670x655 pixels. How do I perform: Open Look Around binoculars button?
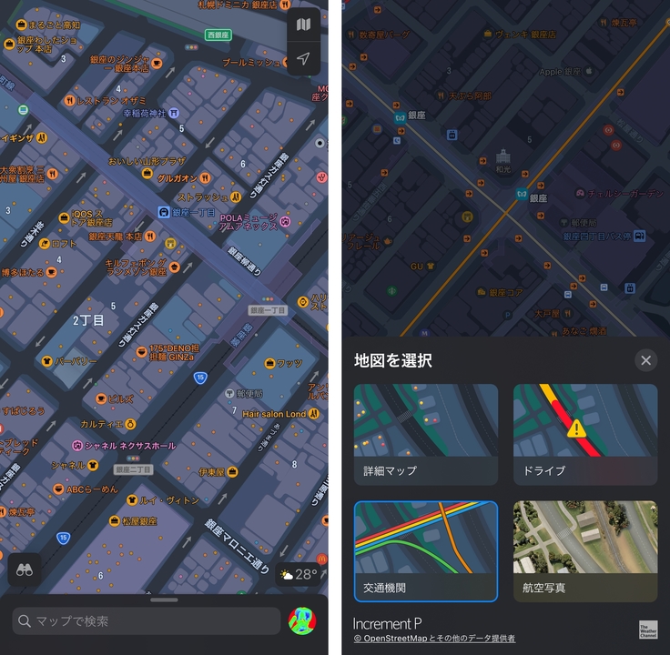[x=25, y=569]
